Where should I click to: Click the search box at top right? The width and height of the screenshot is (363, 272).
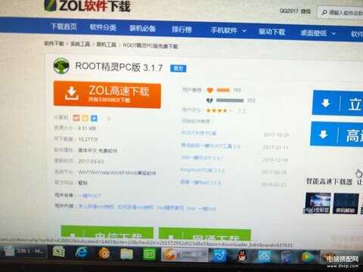click(x=341, y=12)
